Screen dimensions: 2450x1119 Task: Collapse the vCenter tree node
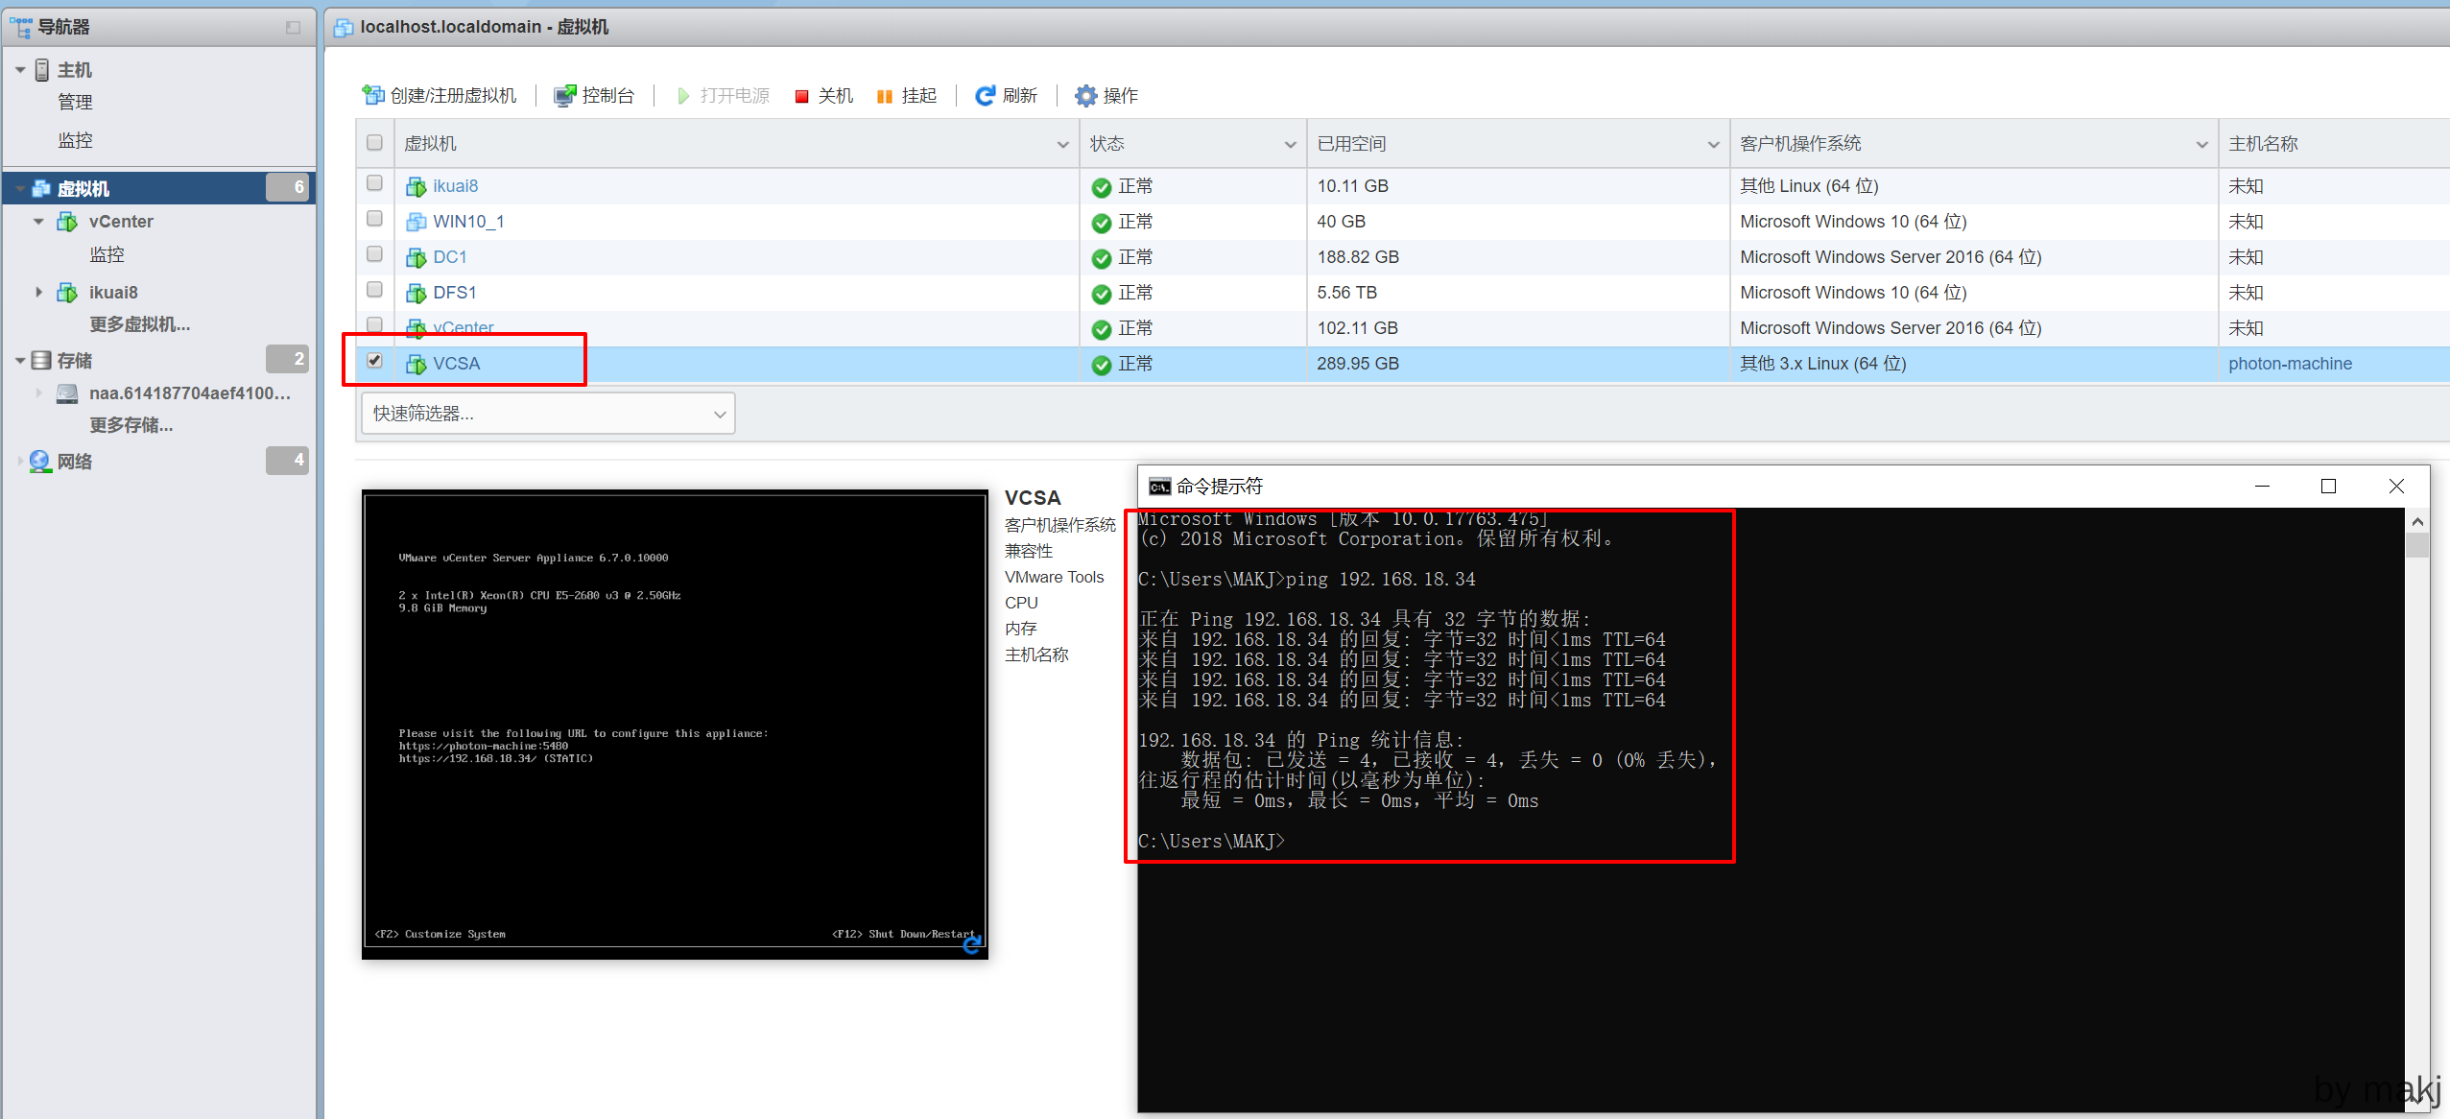pyautogui.click(x=38, y=222)
